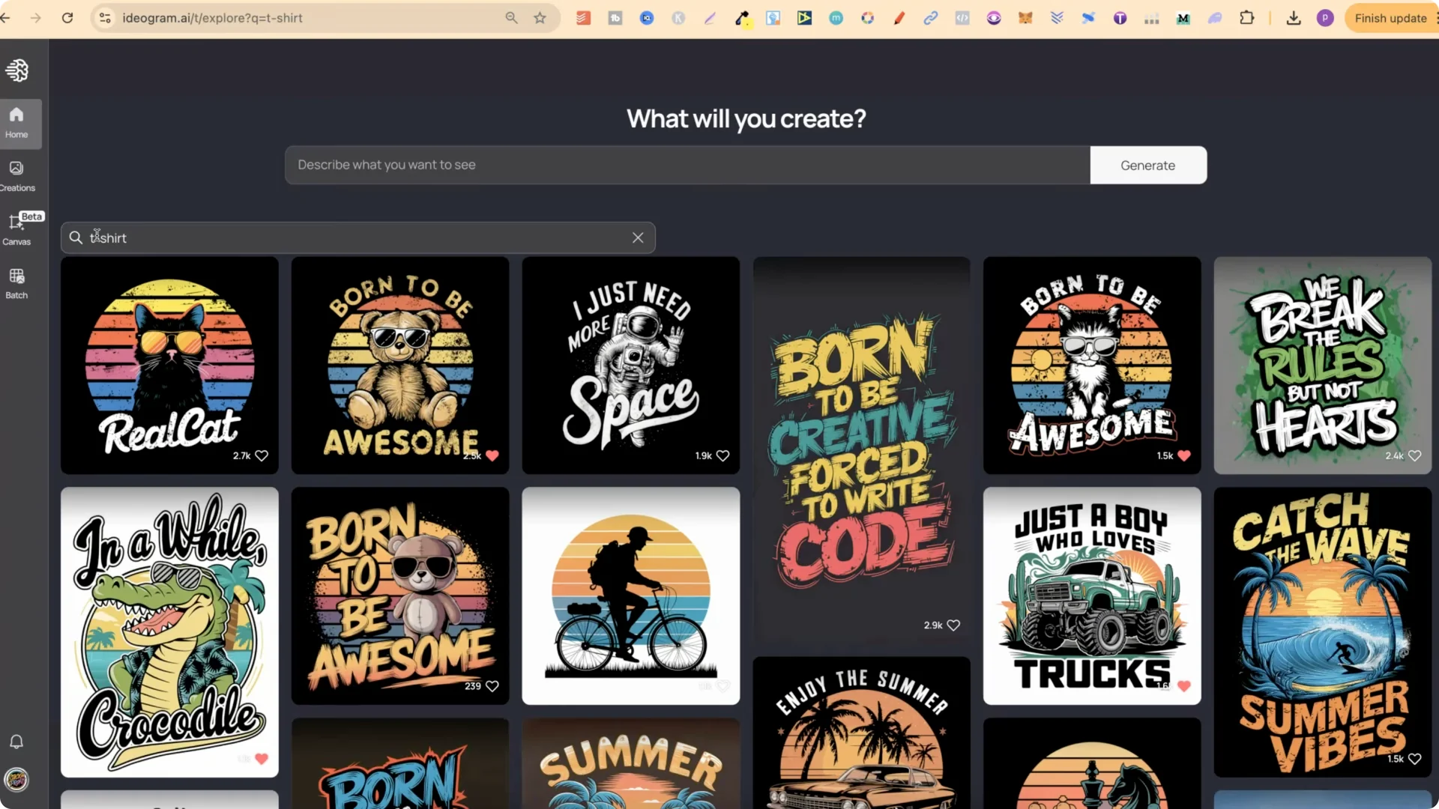Open Batch from the sidebar
Image resolution: width=1439 pixels, height=809 pixels.
(16, 282)
